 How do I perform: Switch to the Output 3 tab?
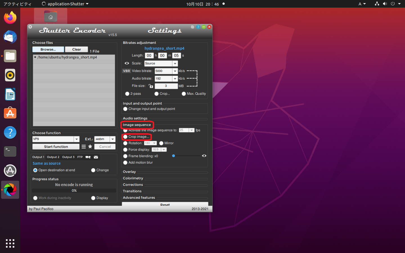click(x=68, y=157)
